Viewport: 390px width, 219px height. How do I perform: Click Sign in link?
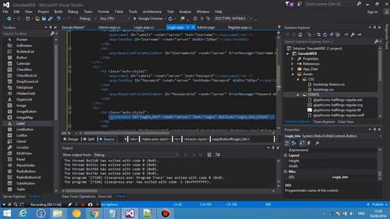click(x=372, y=12)
